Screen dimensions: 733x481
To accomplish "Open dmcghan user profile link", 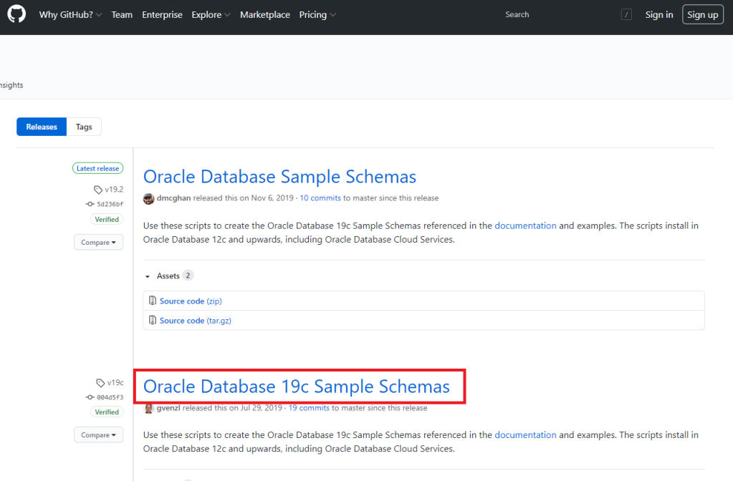I will point(173,198).
